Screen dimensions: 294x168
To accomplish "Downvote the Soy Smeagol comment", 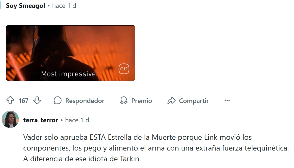I will tap(37, 100).
